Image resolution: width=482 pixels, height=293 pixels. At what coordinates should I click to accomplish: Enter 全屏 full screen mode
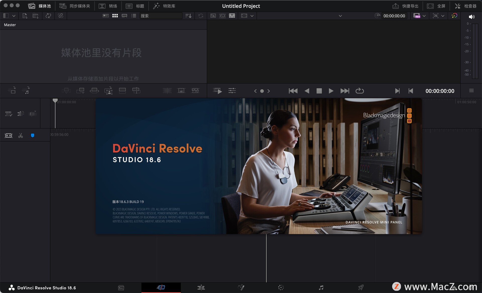pos(436,6)
